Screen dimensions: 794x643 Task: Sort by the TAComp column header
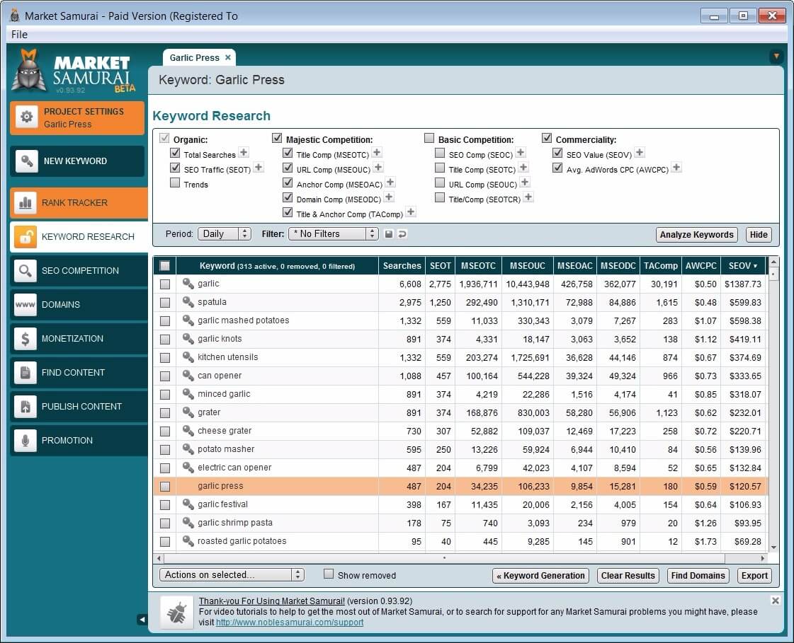pyautogui.click(x=660, y=265)
